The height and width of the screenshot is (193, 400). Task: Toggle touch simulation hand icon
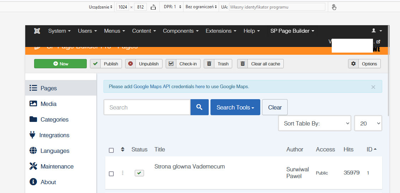(334, 7)
